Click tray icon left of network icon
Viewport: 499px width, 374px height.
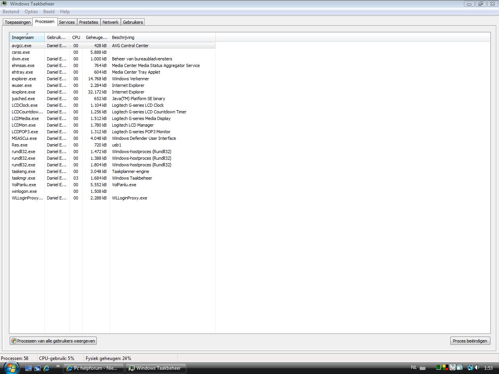pos(460,367)
